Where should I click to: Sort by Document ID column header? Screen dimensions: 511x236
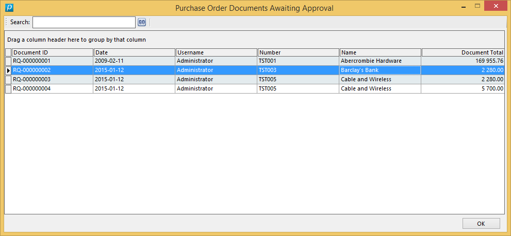[52, 52]
